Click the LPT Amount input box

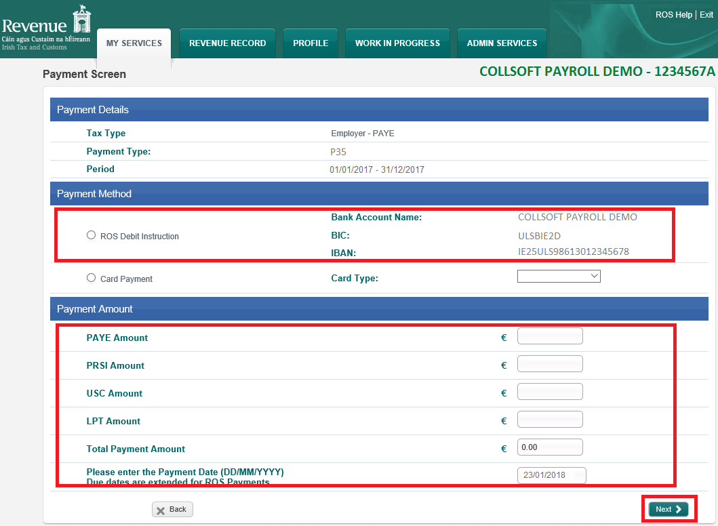coord(550,420)
